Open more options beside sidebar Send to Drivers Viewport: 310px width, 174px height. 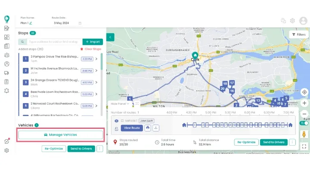pyautogui.click(x=99, y=149)
